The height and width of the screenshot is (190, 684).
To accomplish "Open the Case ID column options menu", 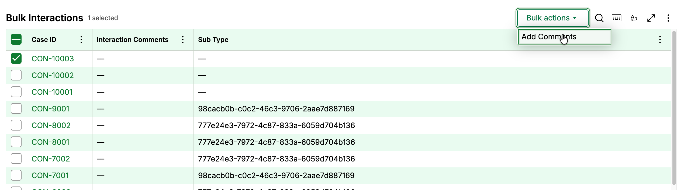I will 81,40.
